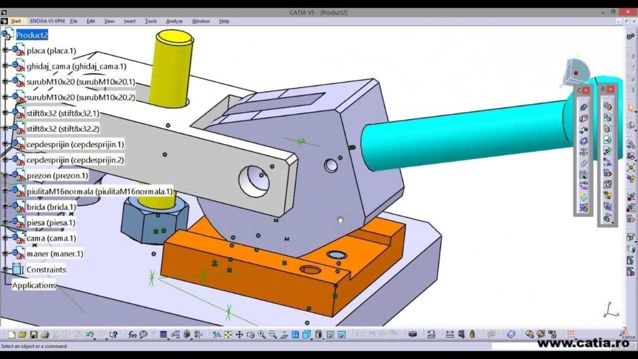Image resolution: width=638 pixels, height=359 pixels.
Task: Select the Pan tool icon
Action: point(239,335)
